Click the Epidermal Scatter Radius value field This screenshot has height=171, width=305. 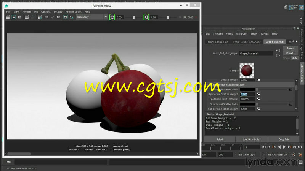click(247, 99)
